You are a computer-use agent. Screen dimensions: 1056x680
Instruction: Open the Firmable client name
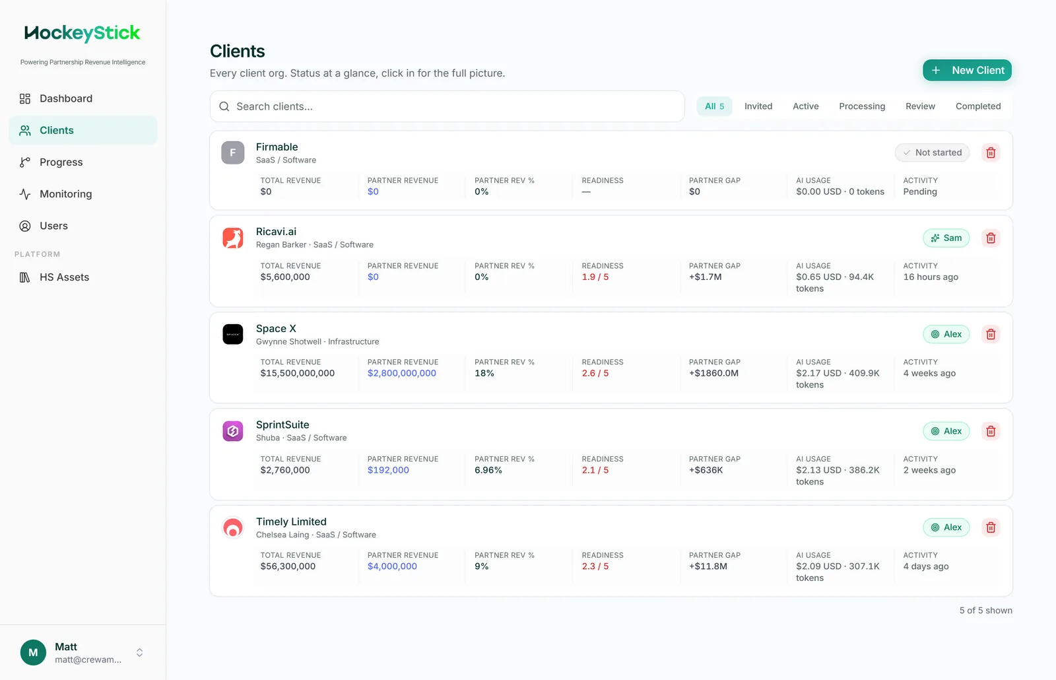click(277, 147)
